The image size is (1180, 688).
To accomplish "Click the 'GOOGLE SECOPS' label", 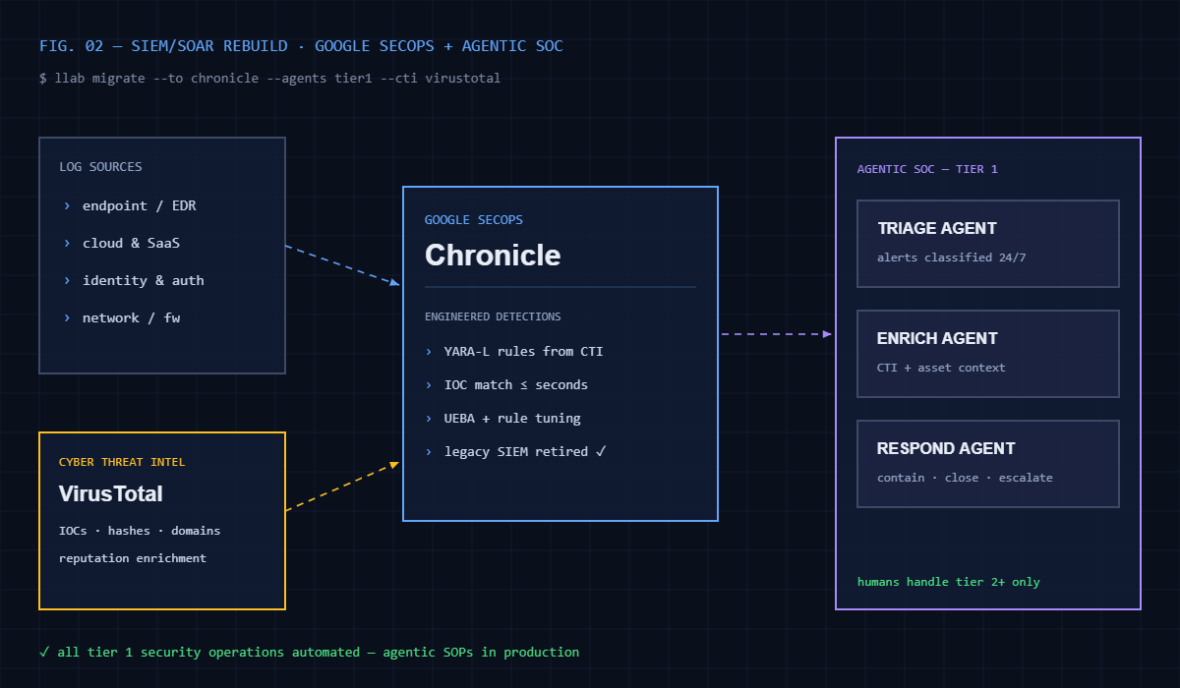I will coord(474,220).
